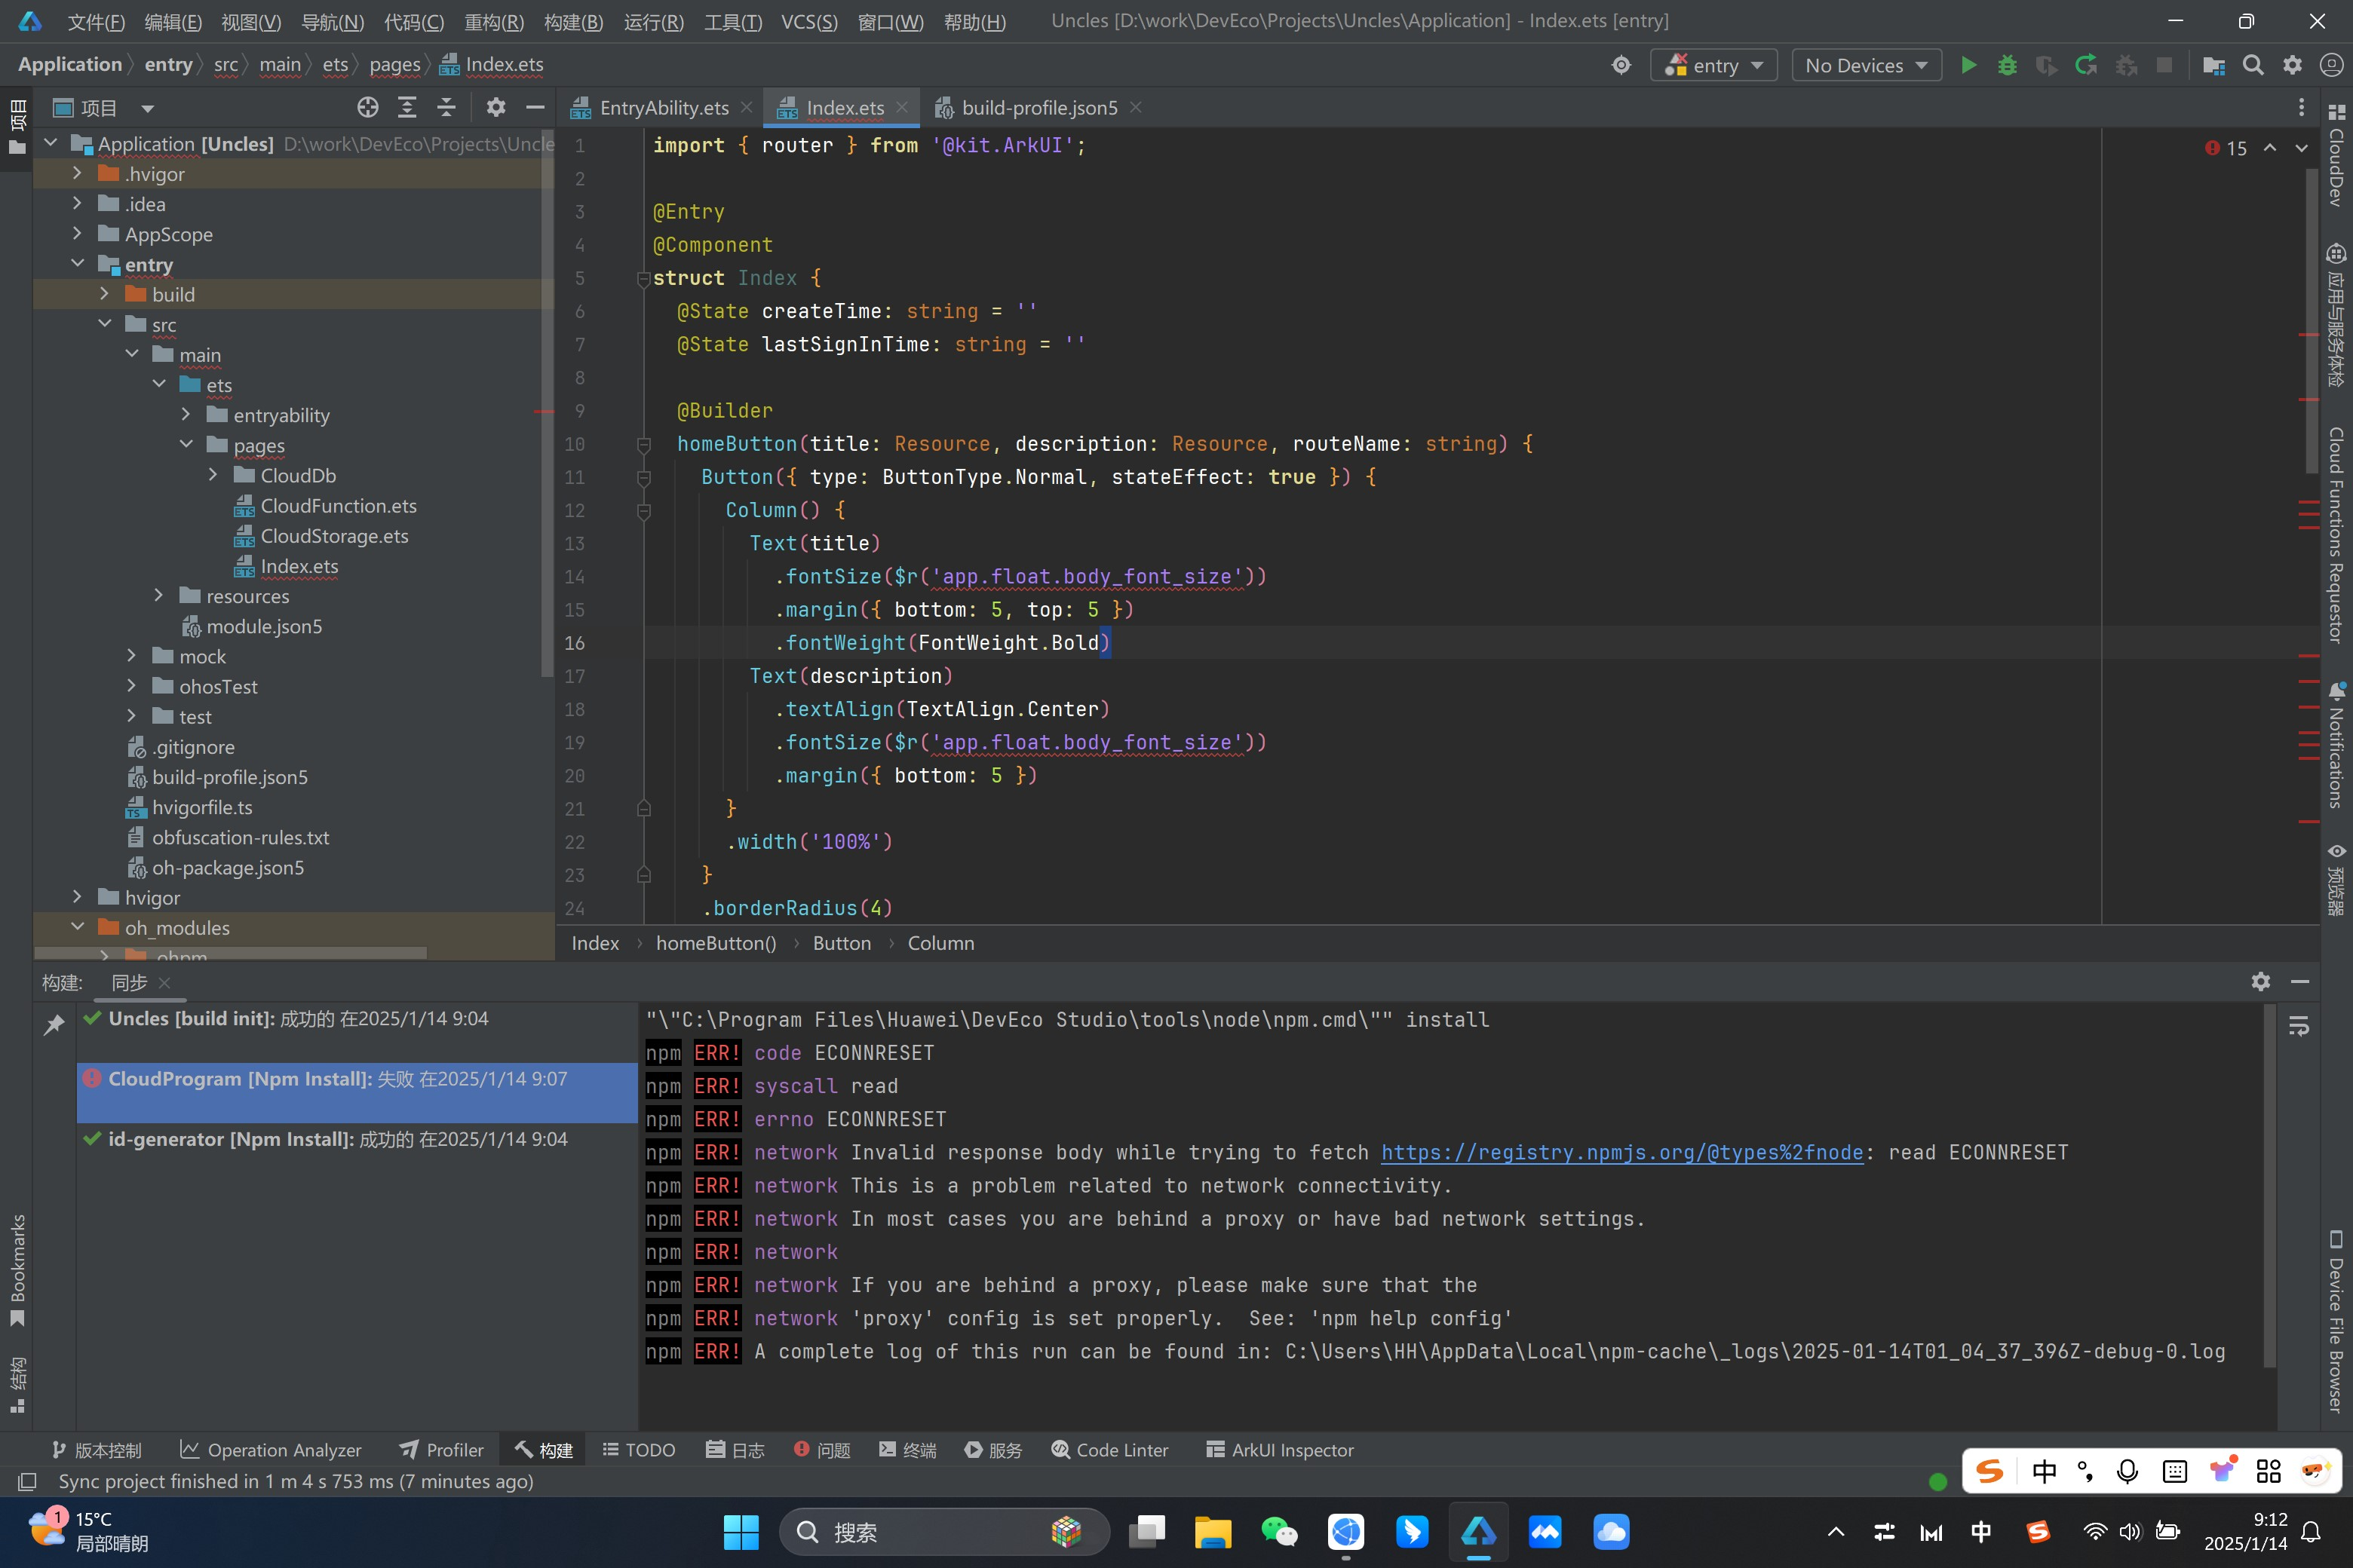2353x1568 pixels.
Task: Open WeChat from the Windows taskbar
Action: tap(1280, 1531)
